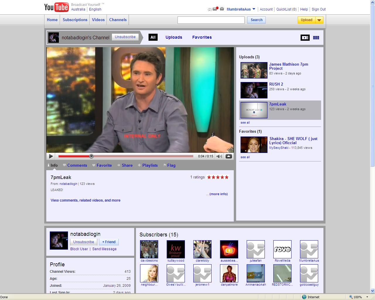Viewport: 375px width, 300px height.
Task: Open GivesYouW... subscriber avatar
Action: (x=176, y=273)
